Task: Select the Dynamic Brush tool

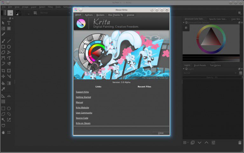Action: (3, 64)
